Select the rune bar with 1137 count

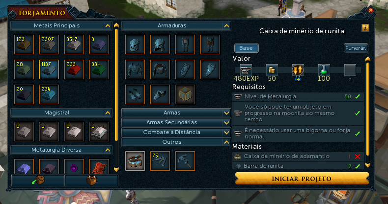click(49, 69)
